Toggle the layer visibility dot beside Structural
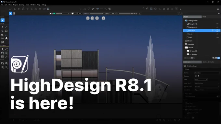 tap(50, 14)
